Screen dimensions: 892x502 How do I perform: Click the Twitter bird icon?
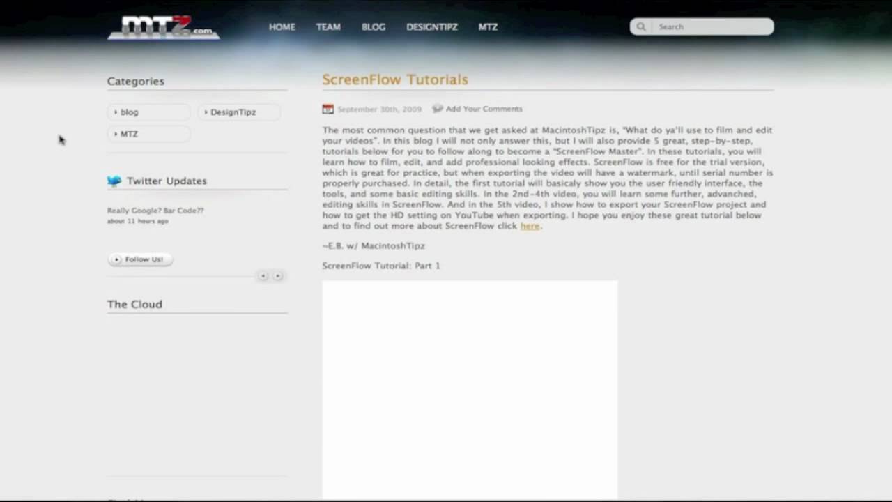(x=114, y=181)
